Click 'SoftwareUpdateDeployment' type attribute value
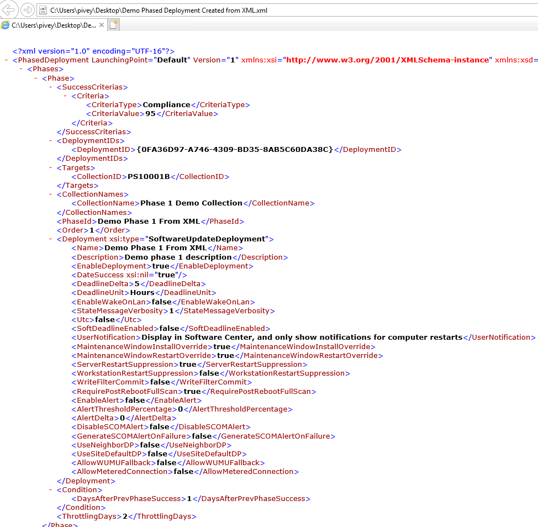The width and height of the screenshot is (538, 527). [x=207, y=239]
